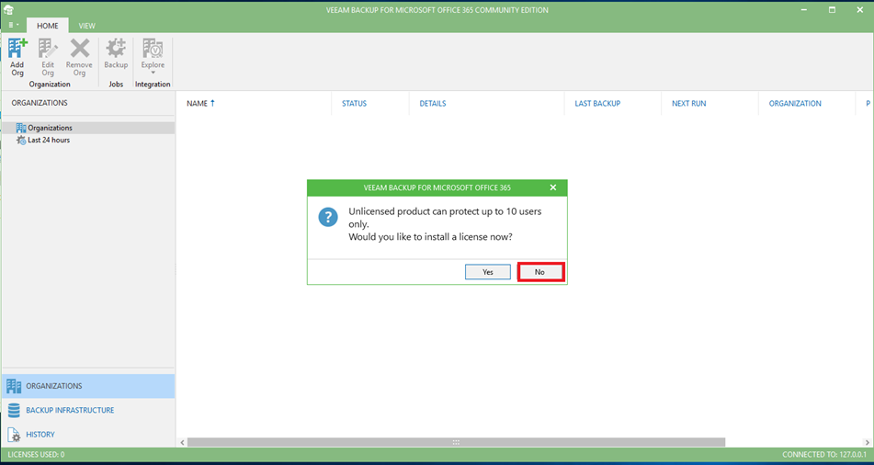Sort by the DETAILS column header
The image size is (874, 465).
pyautogui.click(x=433, y=103)
